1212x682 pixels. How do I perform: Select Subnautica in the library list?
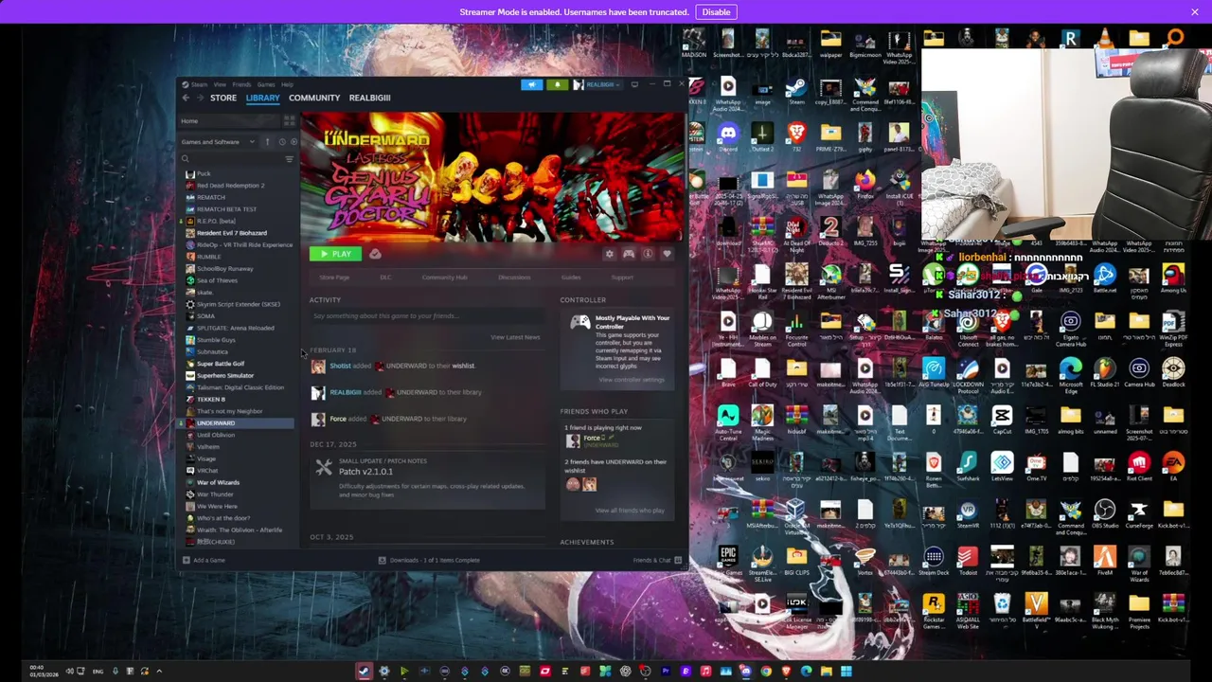(212, 351)
